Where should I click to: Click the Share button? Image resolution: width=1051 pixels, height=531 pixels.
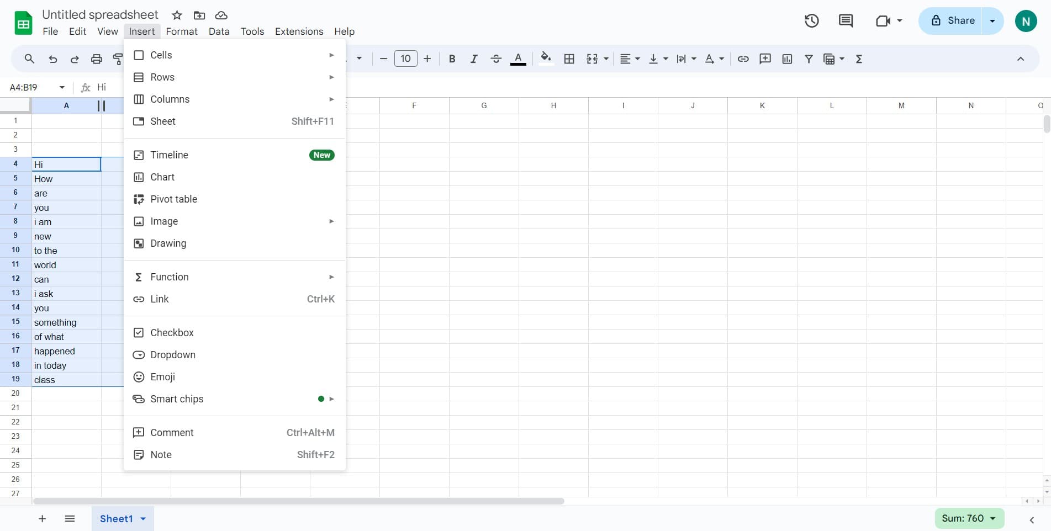coord(952,21)
